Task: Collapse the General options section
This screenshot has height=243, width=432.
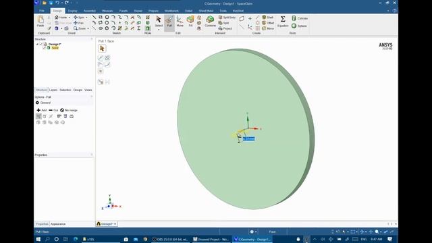Action: click(37, 103)
